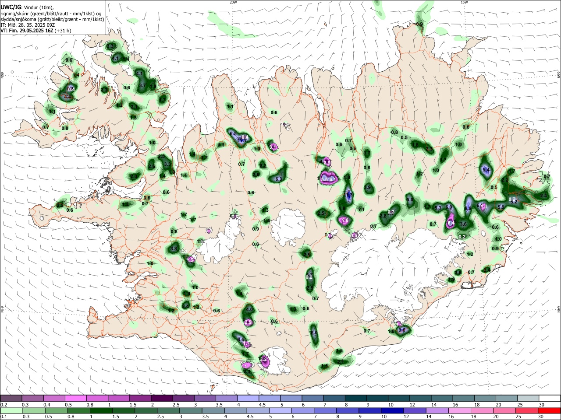Pick the light pink 16 swatch, bottom legend row
Screen dimensions: 561x420
(x=459, y=410)
